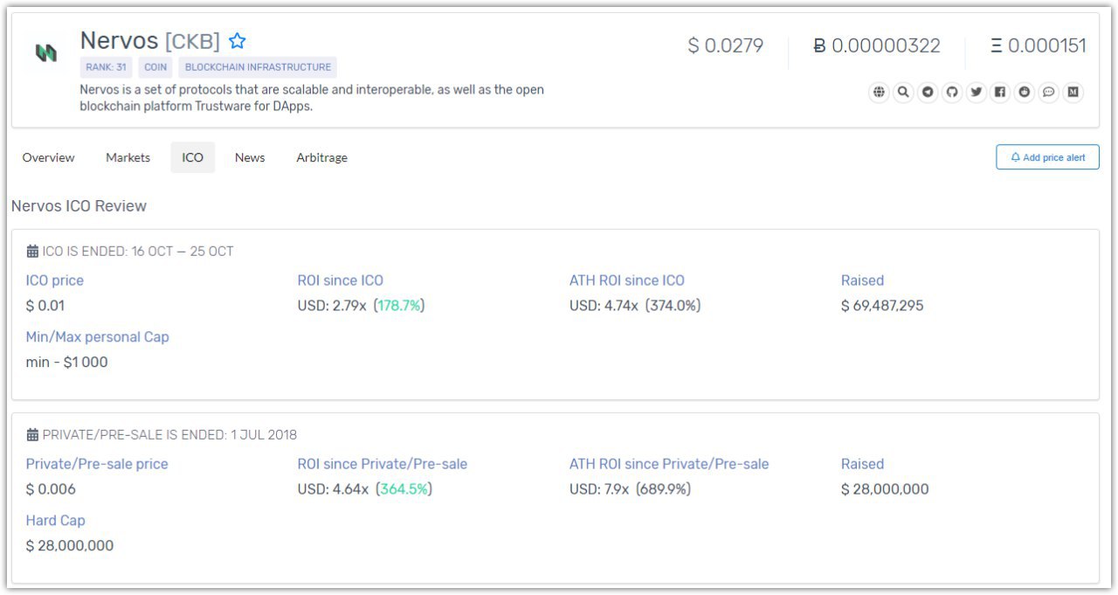Screen dimensions: 1118x595
Task: Switch to the Markets tab
Action: 128,157
